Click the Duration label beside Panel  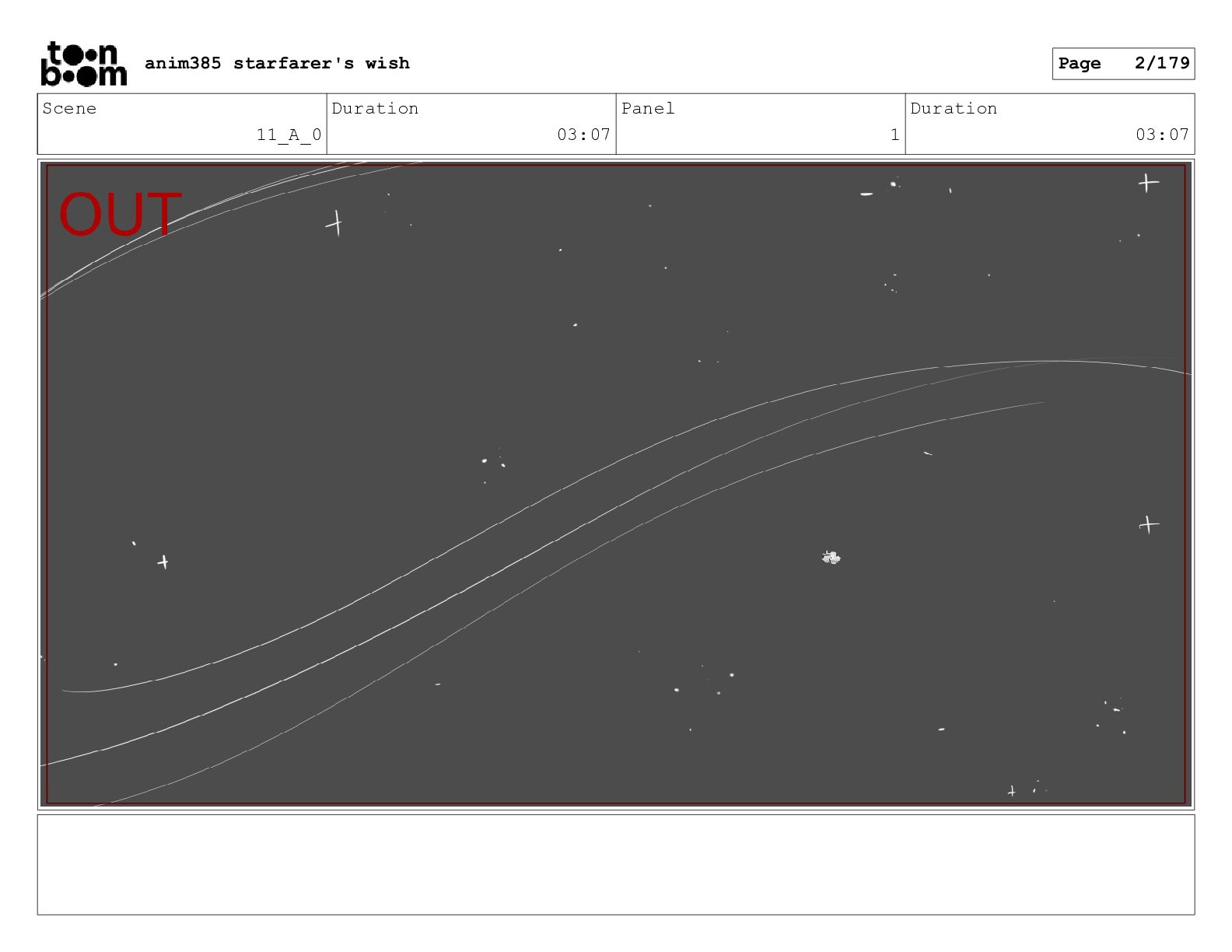pos(954,108)
